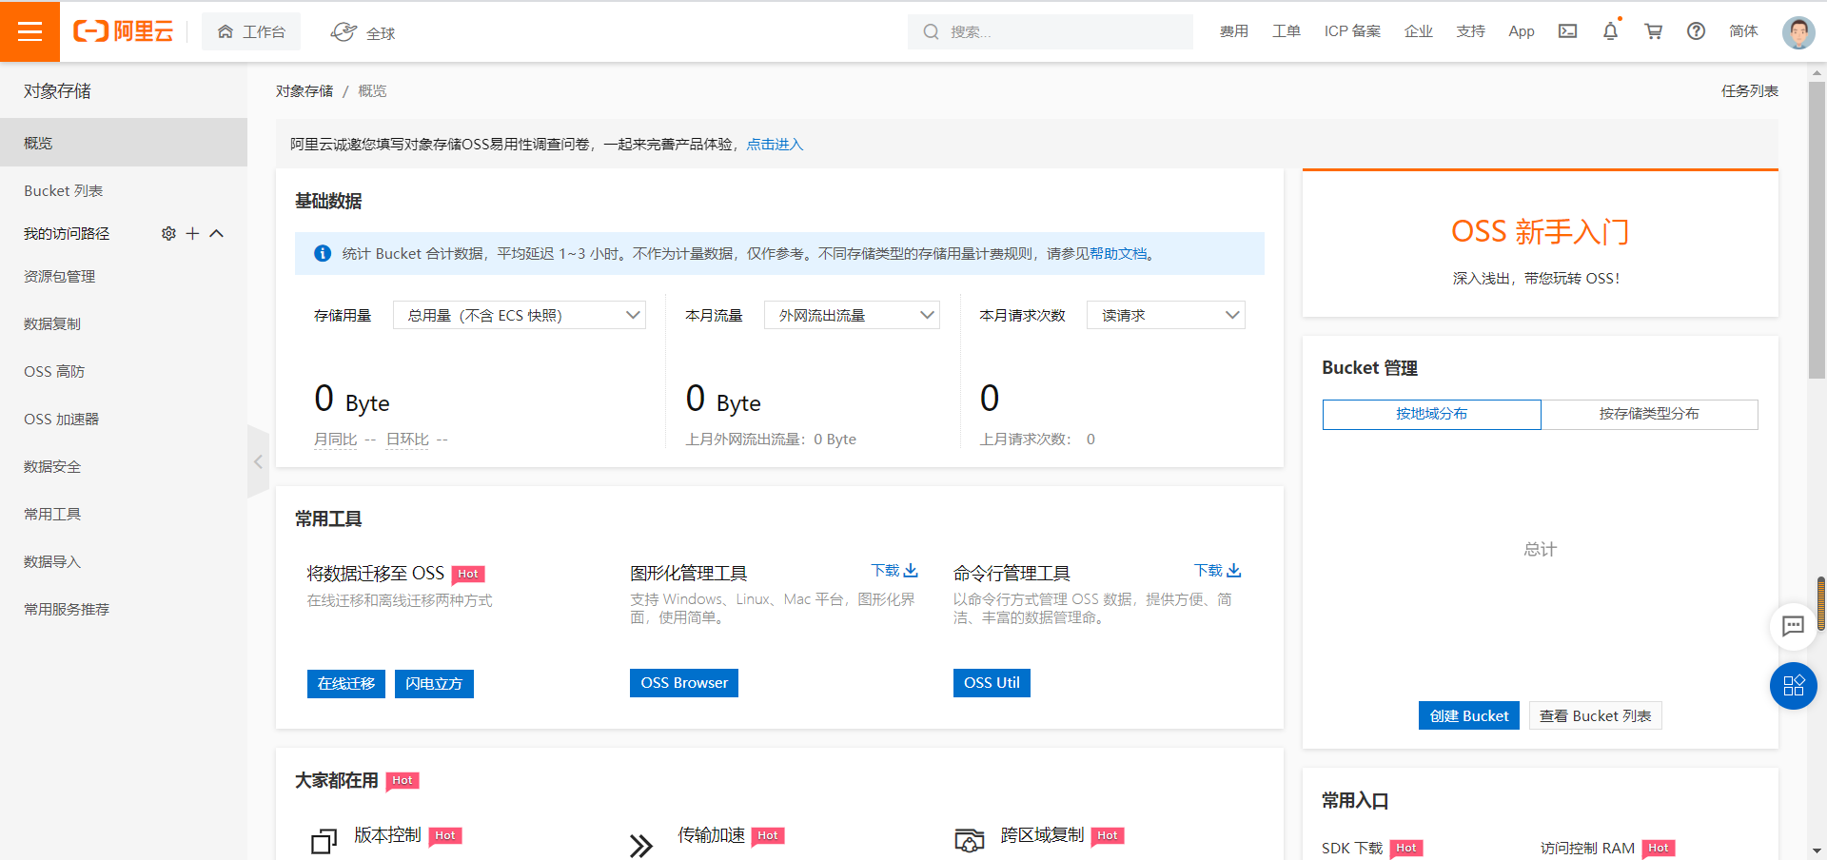1827x860 pixels.
Task: Collapse the 我的访问路径 section chevron
Action: tap(216, 233)
